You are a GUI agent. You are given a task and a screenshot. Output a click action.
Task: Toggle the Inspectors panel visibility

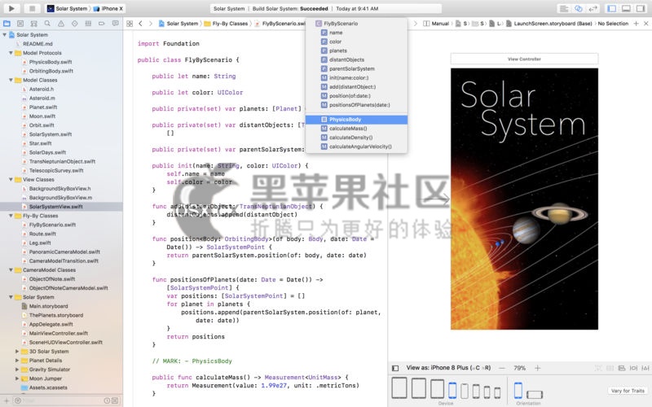[x=641, y=8]
